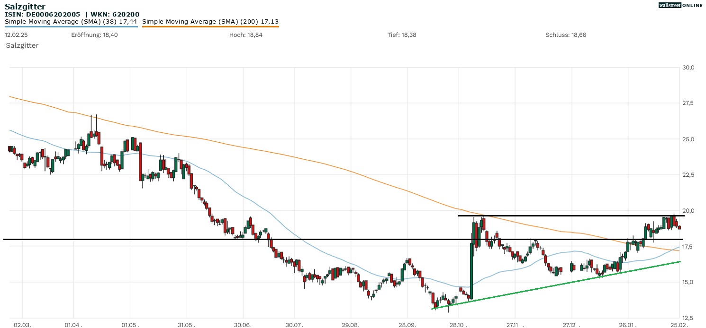Click the blue line under SMA (38)
This screenshot has height=328, width=706.
pyautogui.click(x=71, y=26)
